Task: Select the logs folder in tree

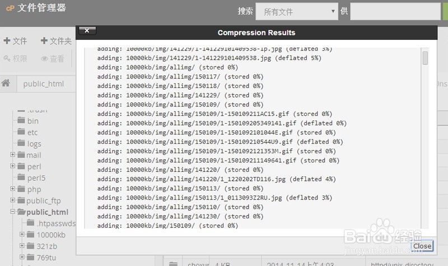Action: coord(34,144)
